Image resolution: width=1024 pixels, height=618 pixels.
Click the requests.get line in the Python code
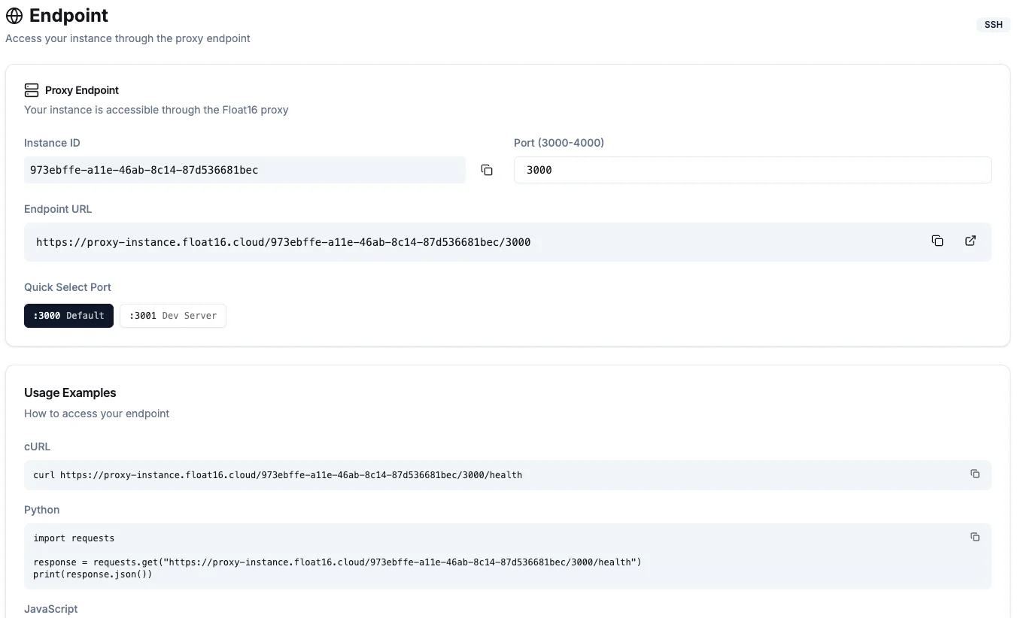pyautogui.click(x=337, y=562)
